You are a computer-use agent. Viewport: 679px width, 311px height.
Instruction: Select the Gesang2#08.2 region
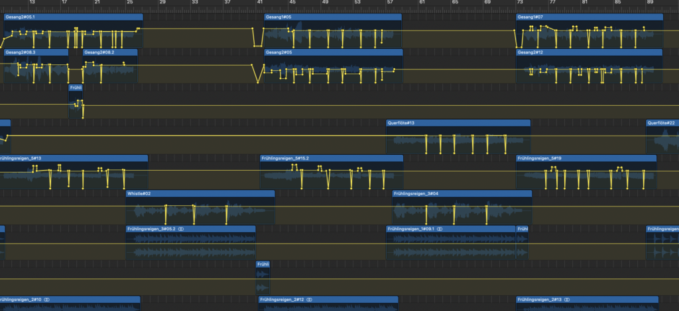point(110,66)
